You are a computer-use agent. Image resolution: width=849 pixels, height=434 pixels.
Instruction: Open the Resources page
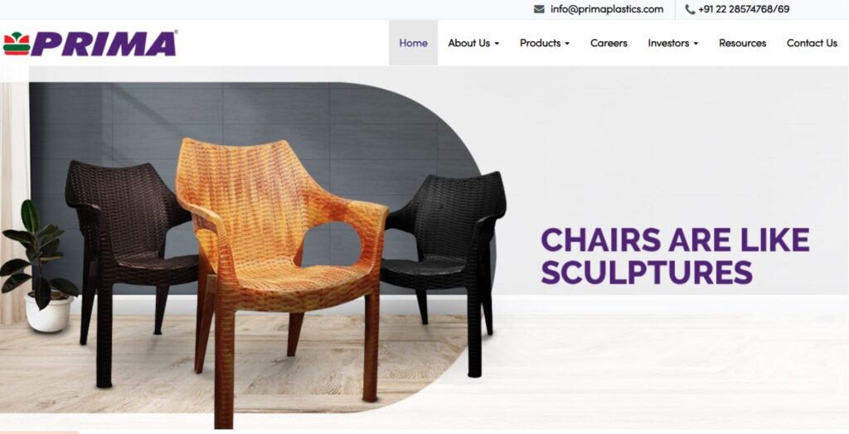tap(742, 43)
